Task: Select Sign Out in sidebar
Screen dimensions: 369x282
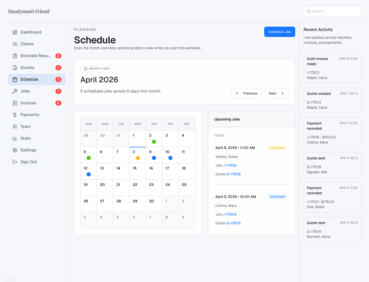Action: pos(37,162)
